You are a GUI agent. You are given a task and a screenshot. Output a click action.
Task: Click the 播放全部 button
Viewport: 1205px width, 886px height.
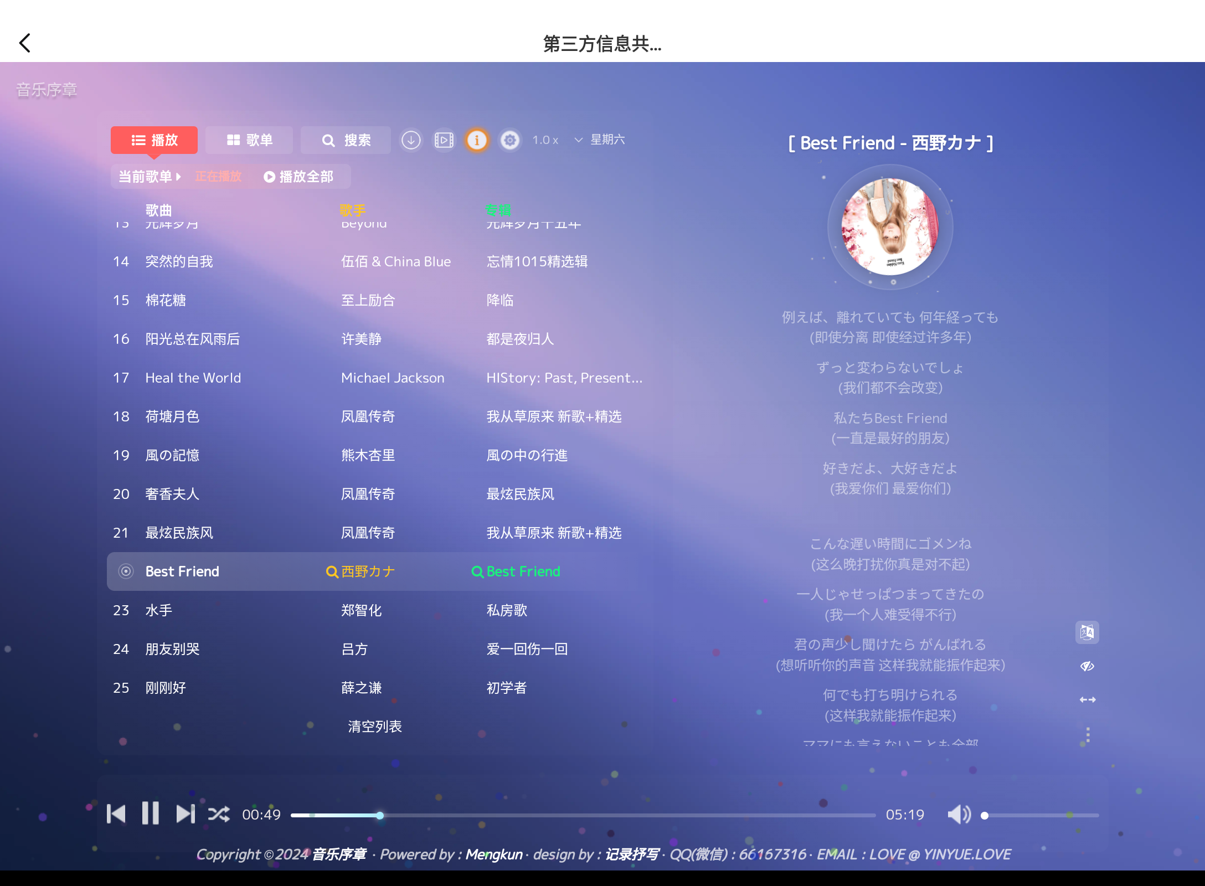[299, 177]
